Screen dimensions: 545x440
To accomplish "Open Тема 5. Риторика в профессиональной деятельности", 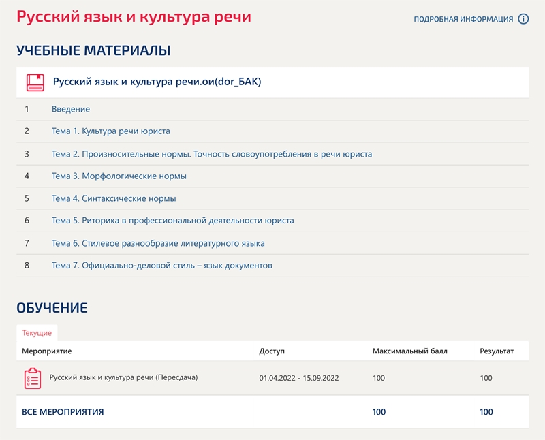I will click(173, 221).
